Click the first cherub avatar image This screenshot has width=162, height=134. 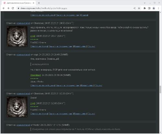(17, 36)
